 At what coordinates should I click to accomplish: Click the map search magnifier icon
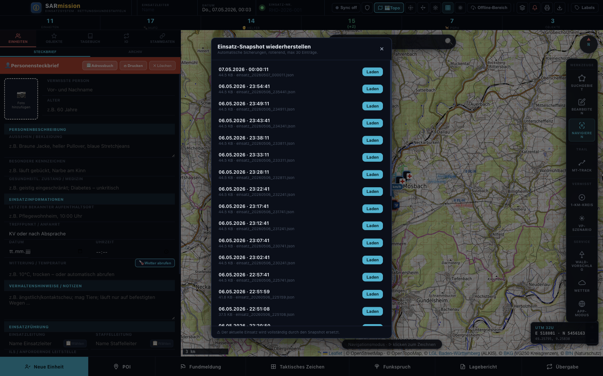[x=448, y=41]
